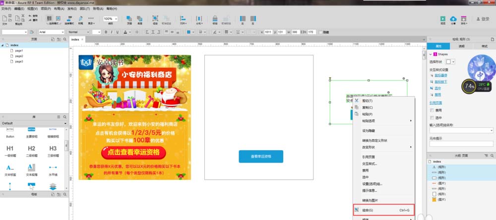Open the fill color dropdown
Screen dimensions: 496x220
(190, 32)
